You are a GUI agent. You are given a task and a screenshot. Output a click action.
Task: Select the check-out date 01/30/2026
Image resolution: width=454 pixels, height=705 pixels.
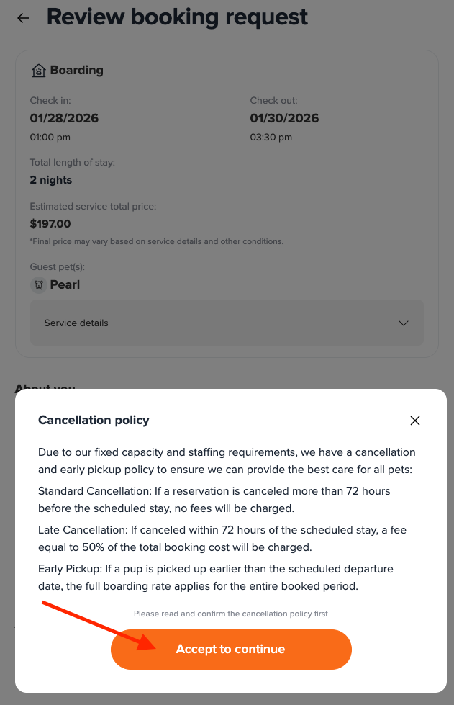[284, 118]
